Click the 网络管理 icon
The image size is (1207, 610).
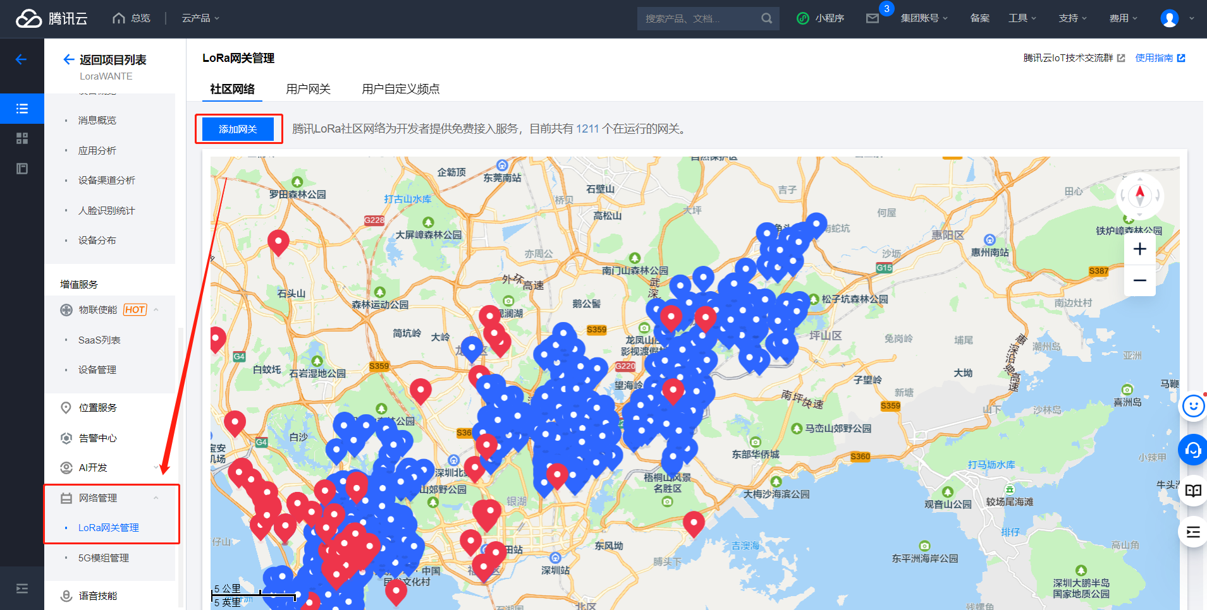point(66,498)
